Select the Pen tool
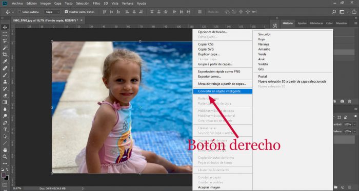This screenshot has height=191, width=359. pos(5,123)
